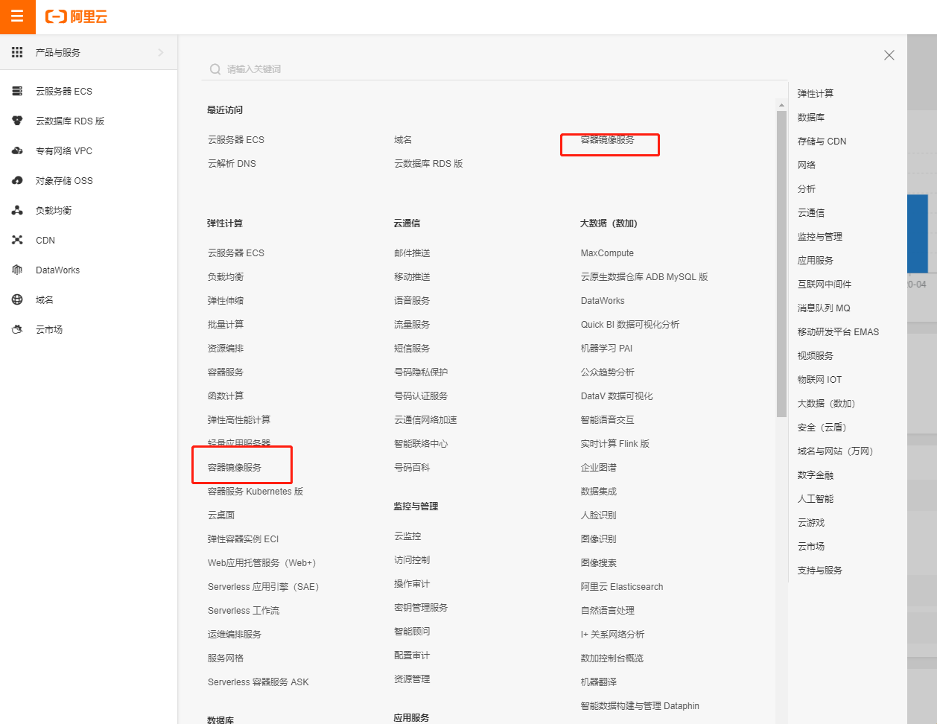The image size is (937, 724).
Task: Open 弹性伸缩 link
Action: [x=226, y=300]
